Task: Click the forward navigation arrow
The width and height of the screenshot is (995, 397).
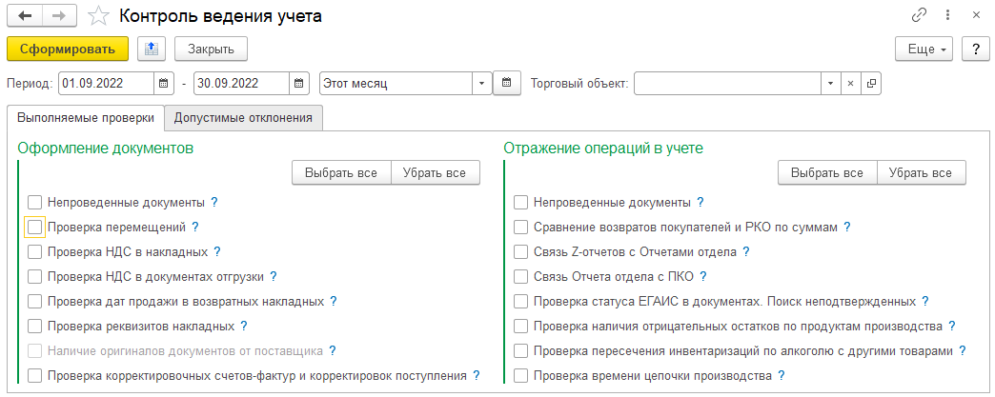Action: (57, 16)
